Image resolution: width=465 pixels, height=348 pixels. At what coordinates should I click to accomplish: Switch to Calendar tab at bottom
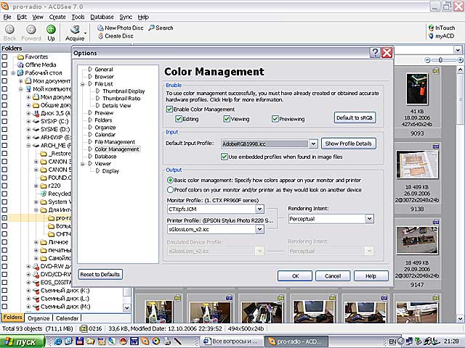coord(67,318)
